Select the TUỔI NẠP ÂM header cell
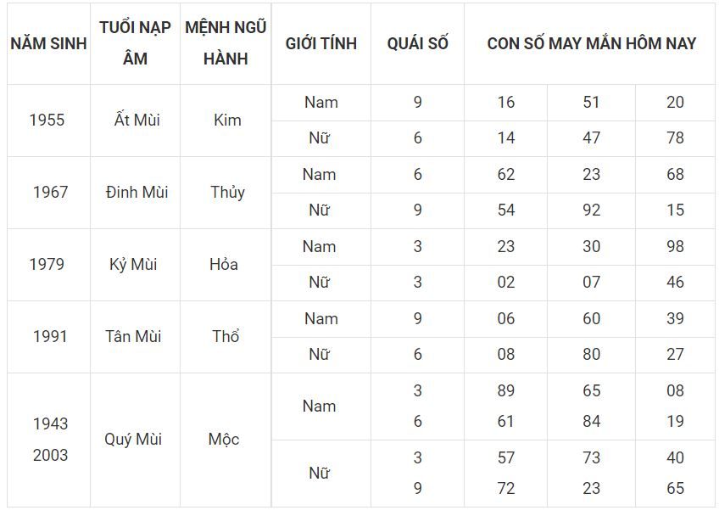 click(136, 43)
